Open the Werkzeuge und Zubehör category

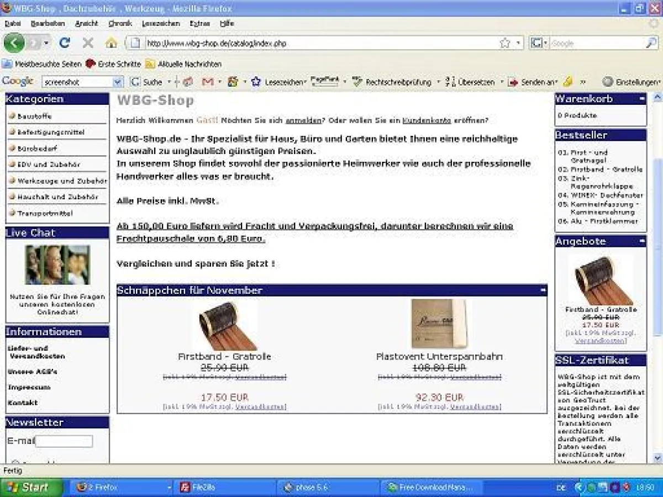pyautogui.click(x=62, y=181)
